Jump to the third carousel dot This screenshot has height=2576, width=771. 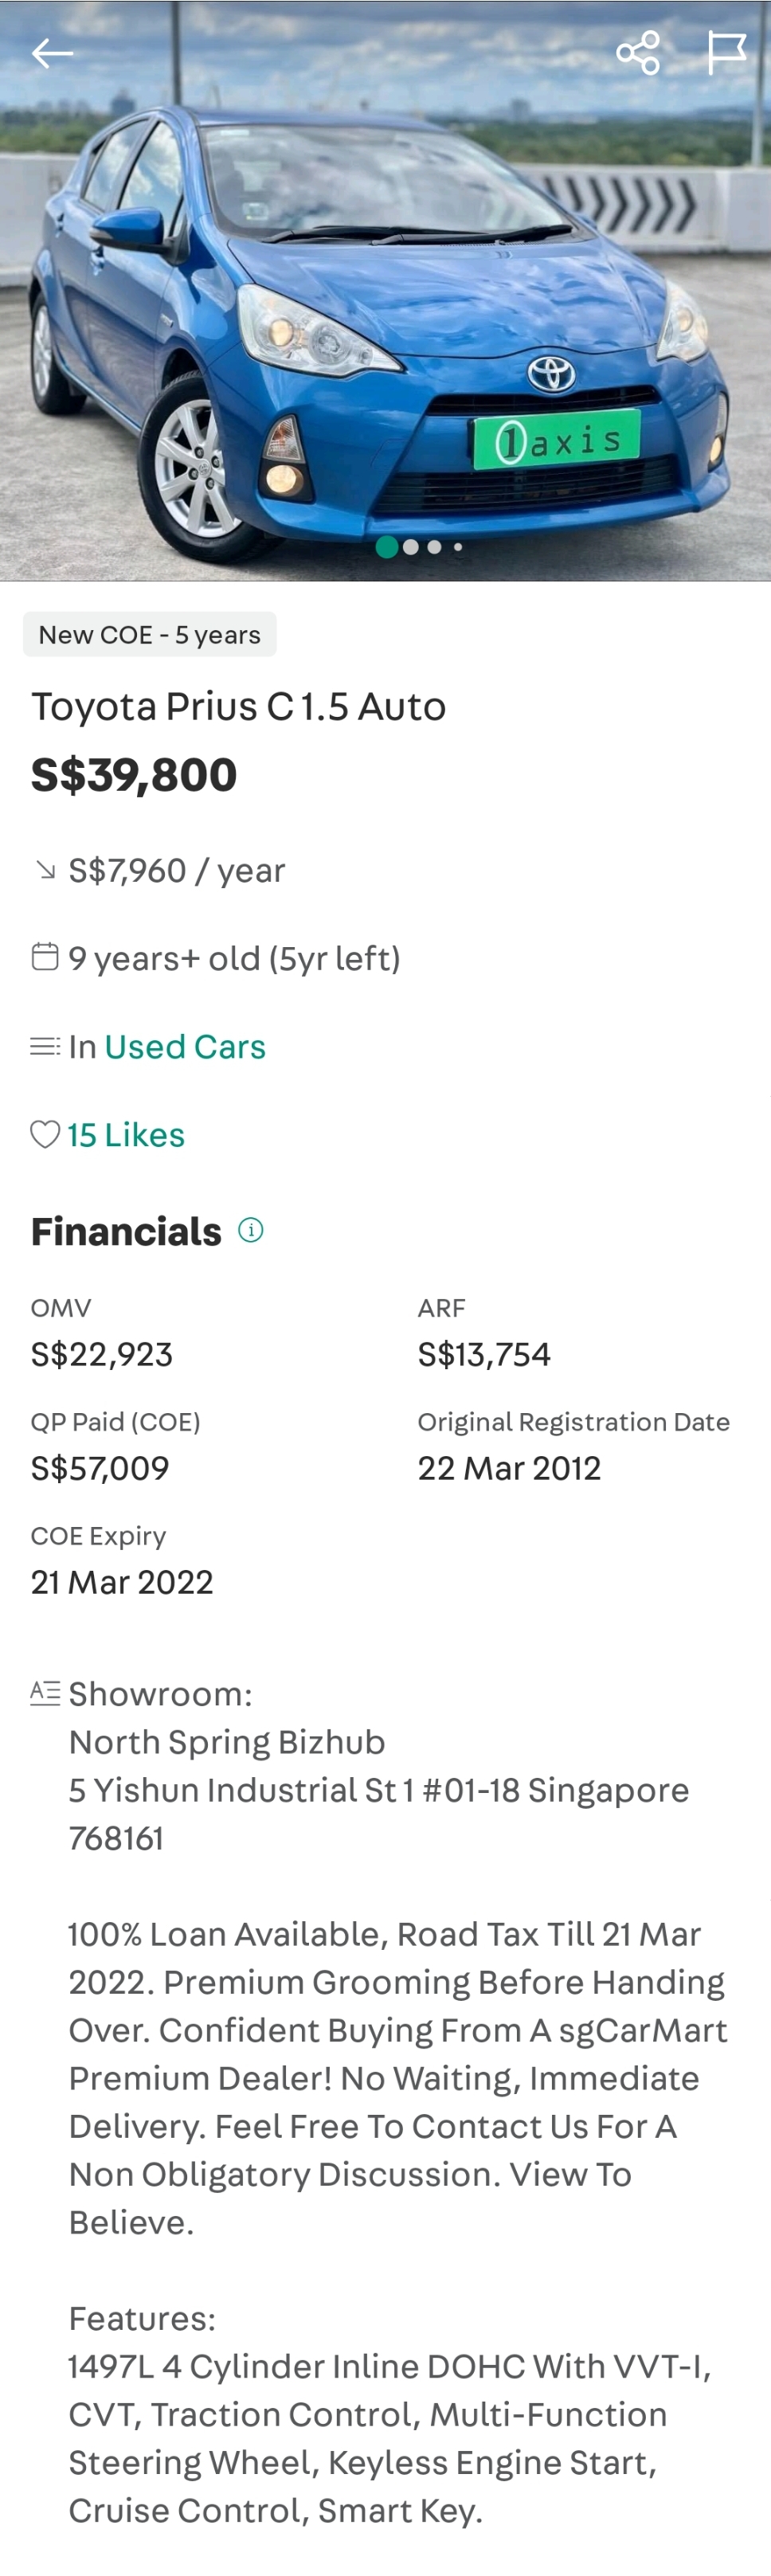click(x=434, y=547)
